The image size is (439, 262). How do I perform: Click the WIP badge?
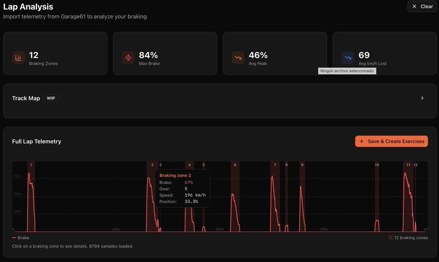coord(51,98)
